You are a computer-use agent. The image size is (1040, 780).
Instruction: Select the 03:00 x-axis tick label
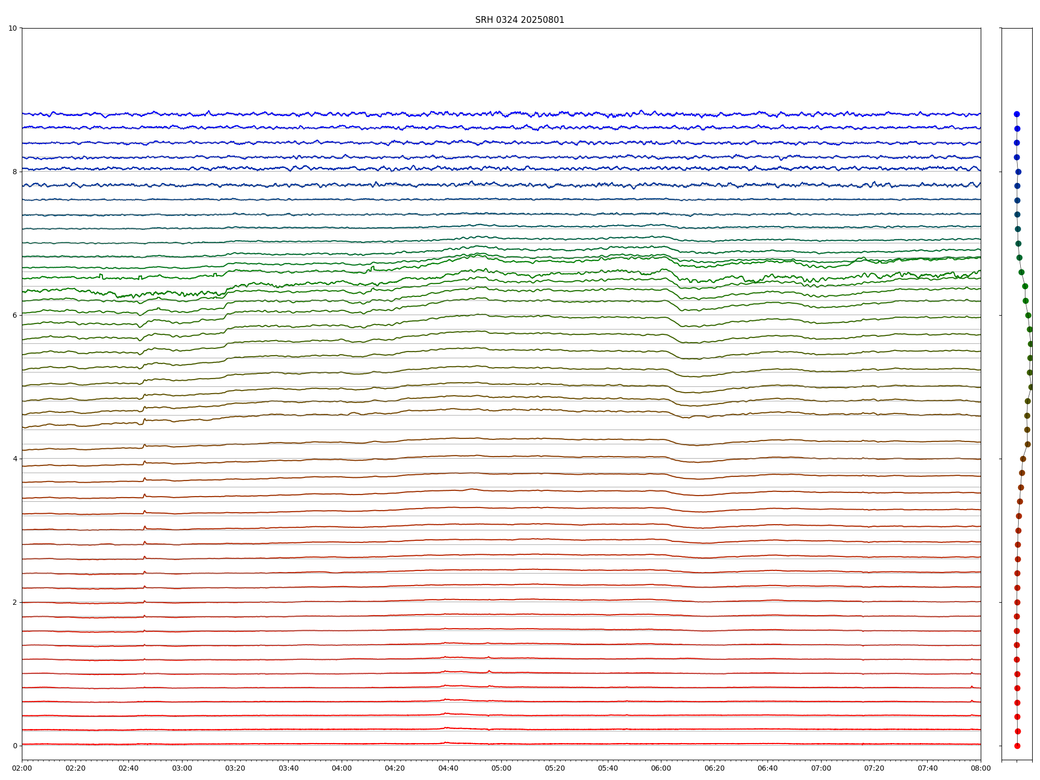[182, 768]
